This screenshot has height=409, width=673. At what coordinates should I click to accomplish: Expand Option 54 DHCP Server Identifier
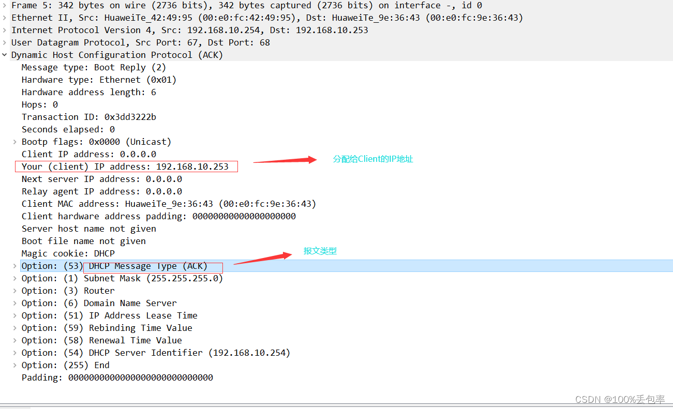point(15,353)
